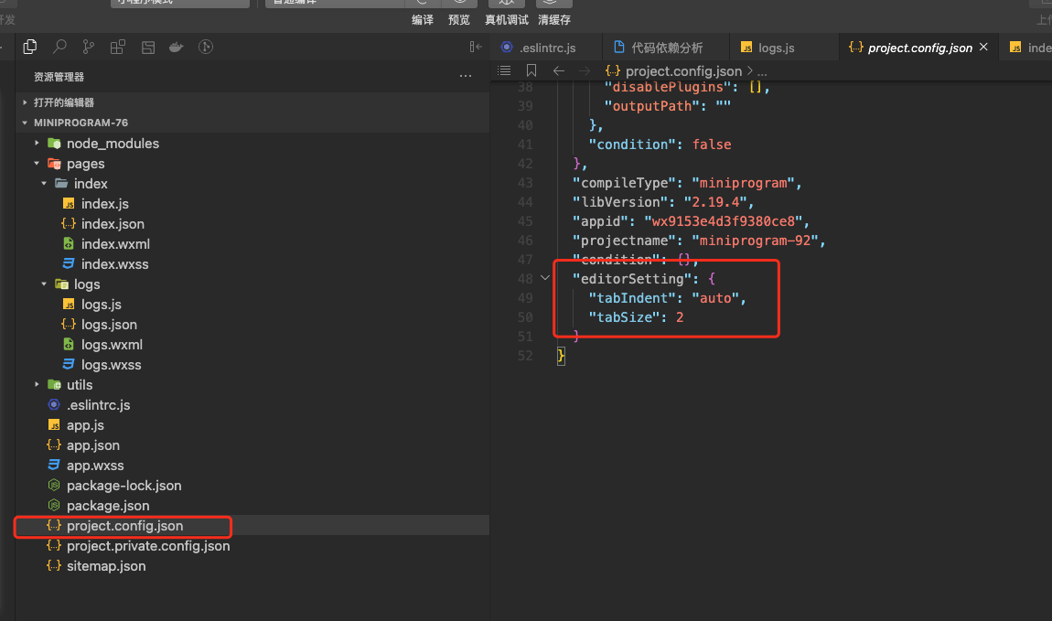
Task: Click the 预览 toolbar label
Action: (x=459, y=20)
